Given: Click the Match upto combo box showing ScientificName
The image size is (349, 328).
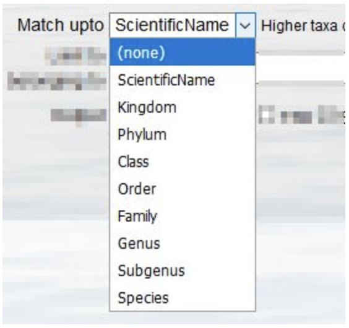Looking at the screenshot, I should [x=183, y=25].
